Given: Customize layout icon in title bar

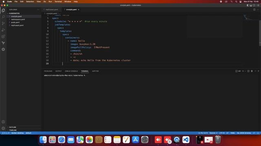Looking at the screenshot, I should 258,5.
